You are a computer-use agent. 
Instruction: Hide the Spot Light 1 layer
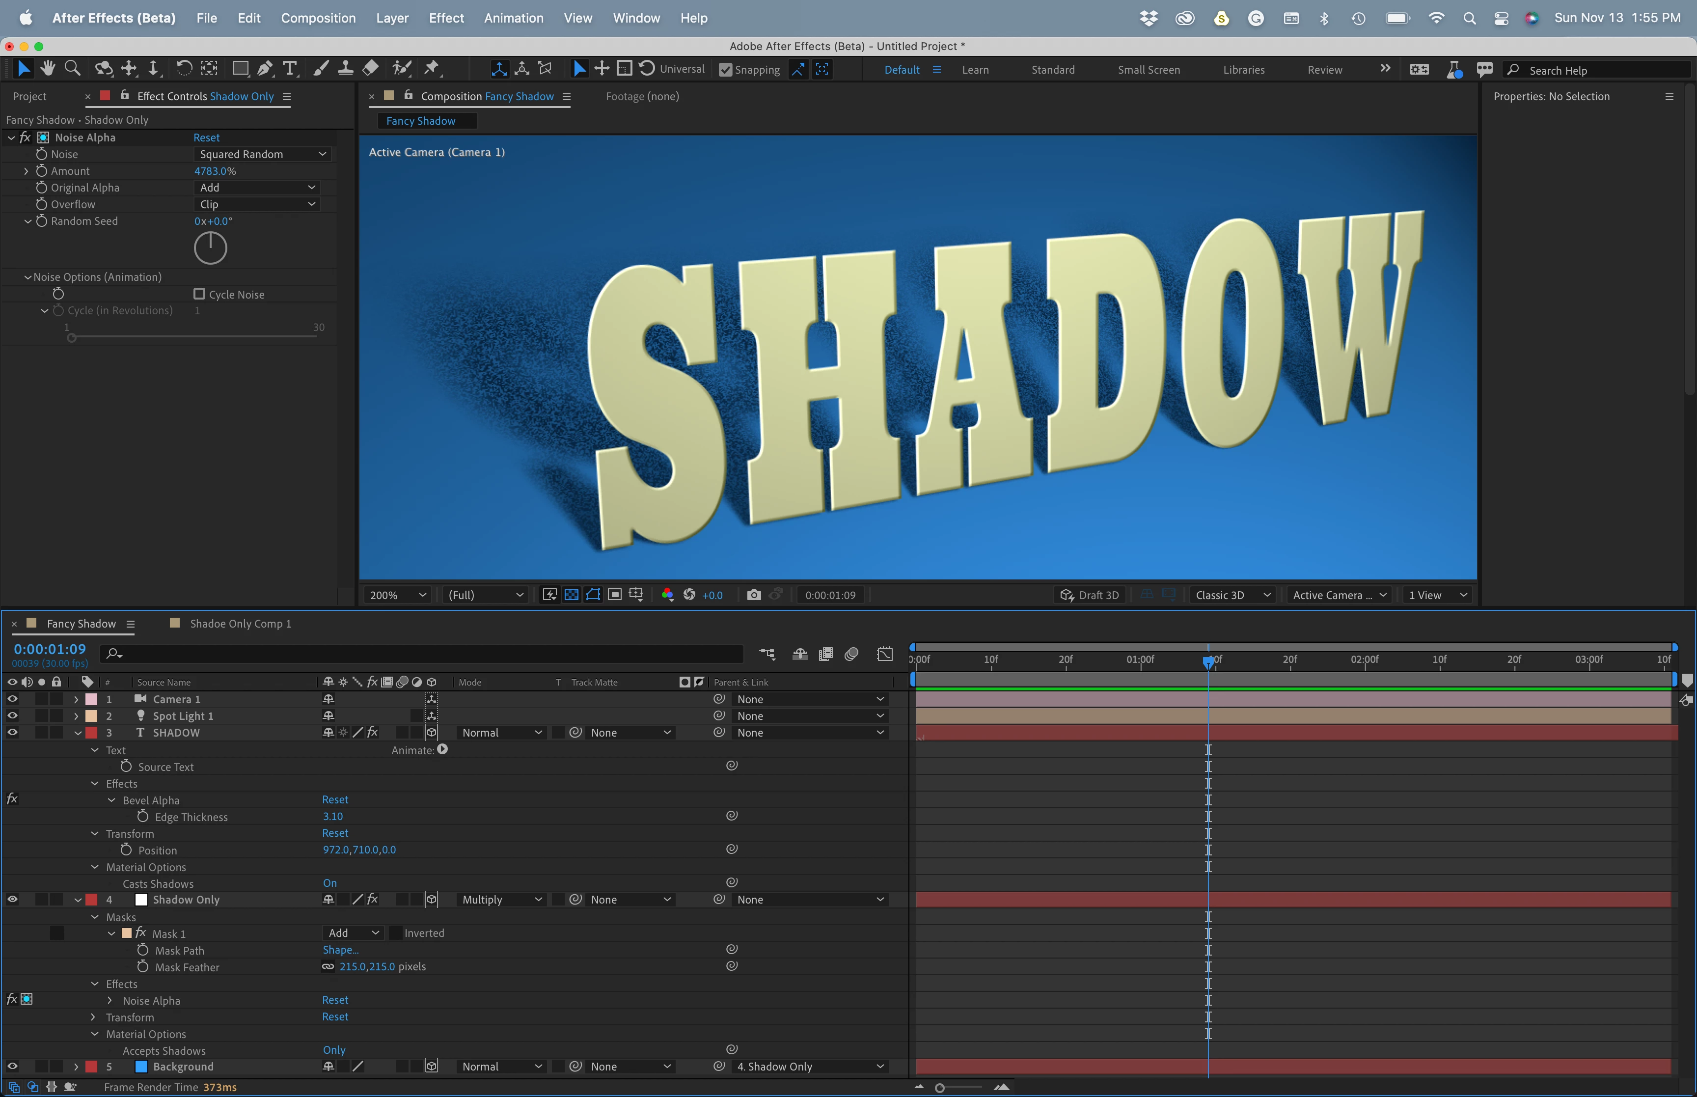click(x=12, y=716)
